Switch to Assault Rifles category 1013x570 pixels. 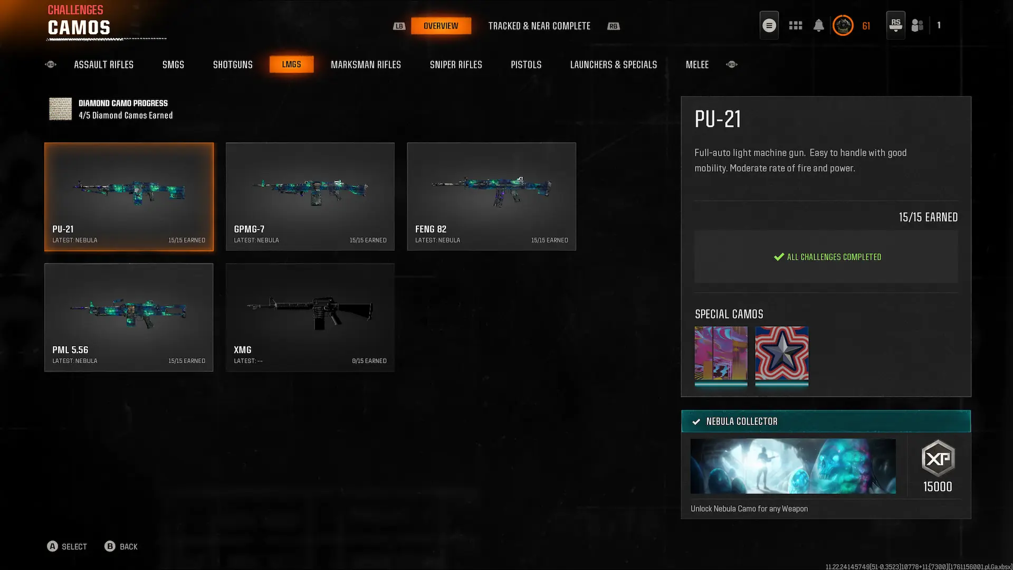tap(103, 64)
